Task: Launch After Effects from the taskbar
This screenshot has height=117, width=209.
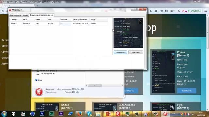Action: pos(61,114)
